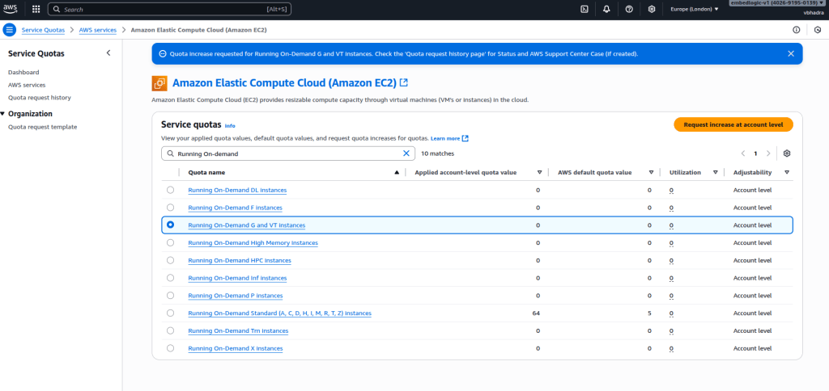Open the Europe (London) region dropdown
This screenshot has height=391, width=829.
(x=694, y=9)
